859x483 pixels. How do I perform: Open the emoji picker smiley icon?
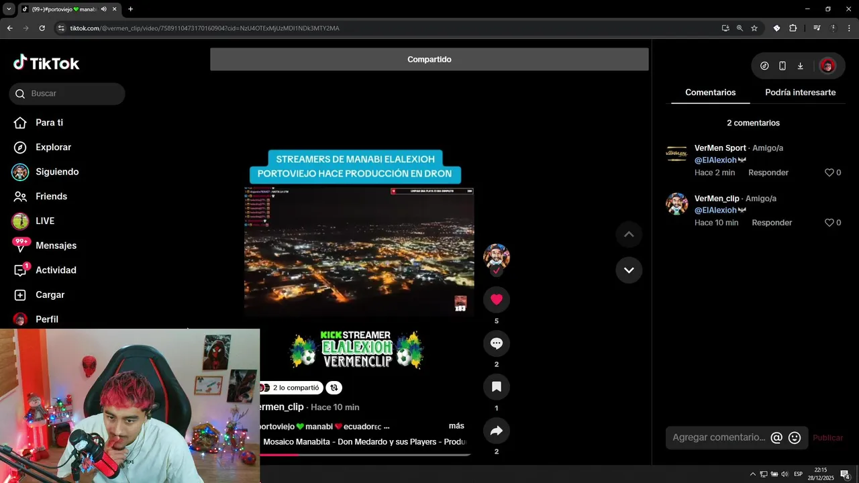tap(795, 438)
